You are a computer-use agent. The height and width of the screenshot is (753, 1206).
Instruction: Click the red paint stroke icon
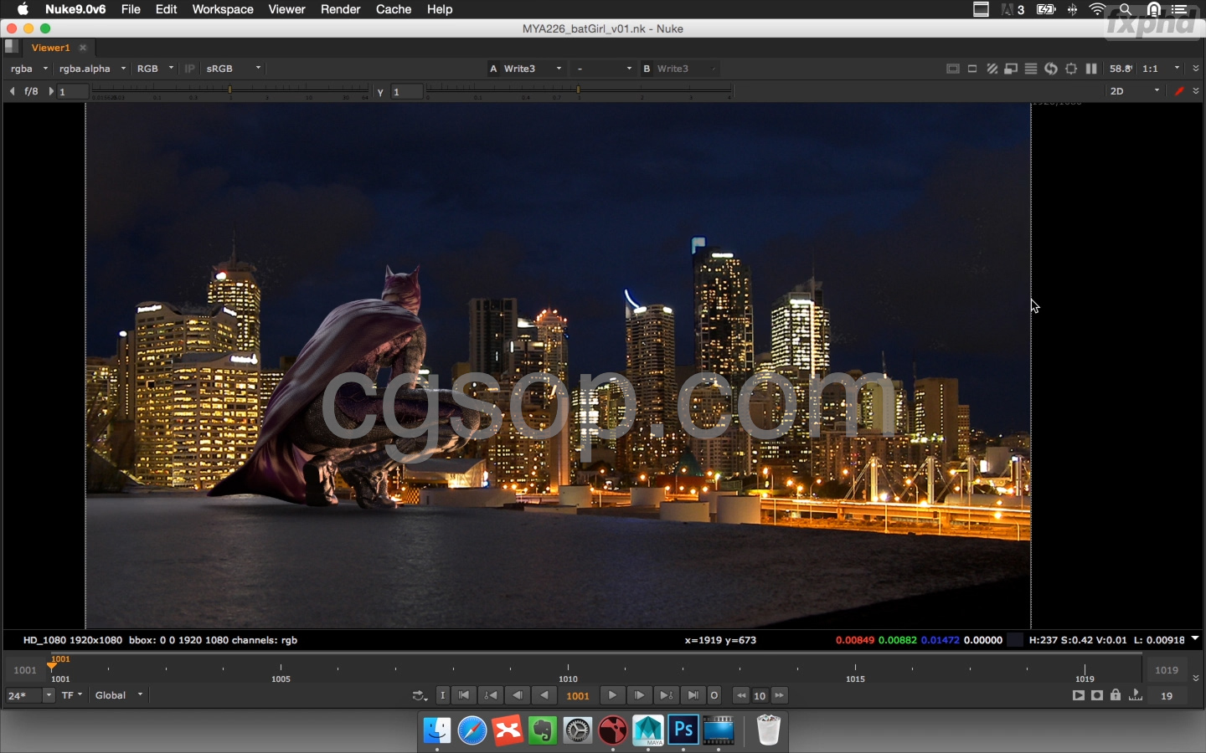pos(1179,91)
